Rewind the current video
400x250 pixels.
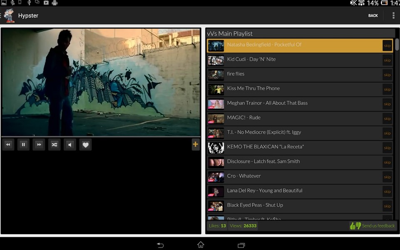click(8, 145)
